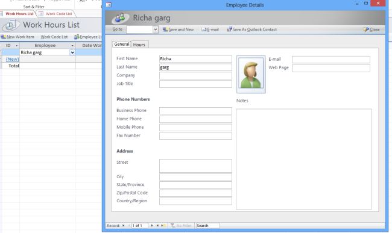Click the Total row label
Viewport: 392px width, 233px height.
[14, 66]
